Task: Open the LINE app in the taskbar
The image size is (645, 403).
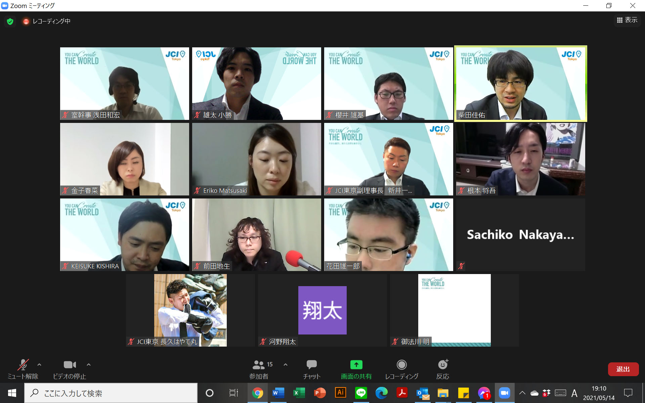Action: [x=361, y=393]
